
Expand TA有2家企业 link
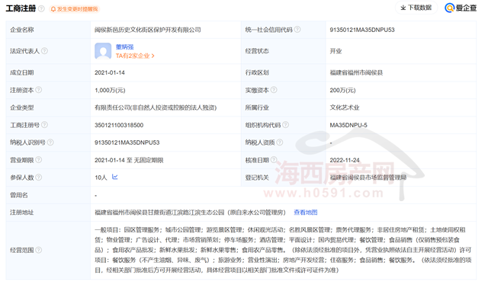[135, 56]
